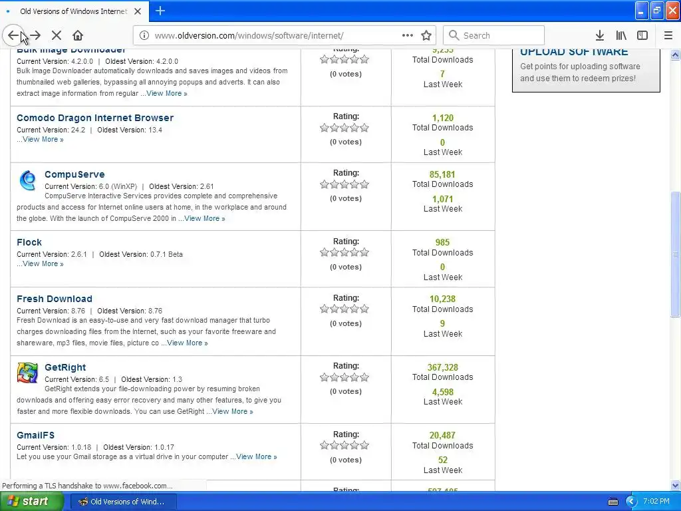
Task: Click the scrollbar down arrow
Action: 675,485
